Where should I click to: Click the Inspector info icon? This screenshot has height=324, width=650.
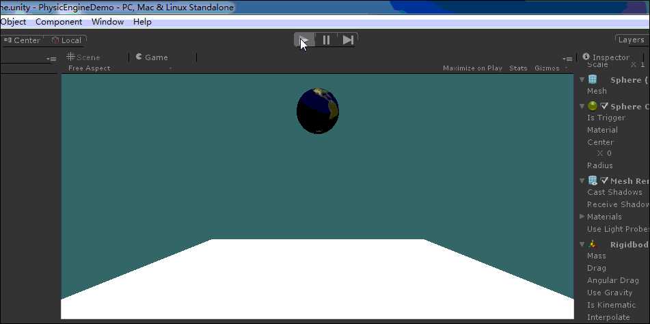[586, 57]
